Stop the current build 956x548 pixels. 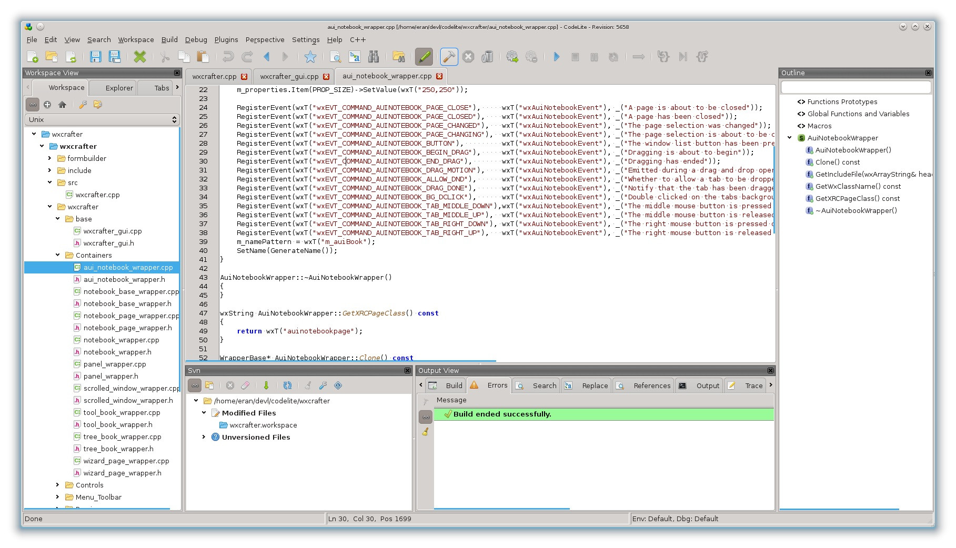468,57
